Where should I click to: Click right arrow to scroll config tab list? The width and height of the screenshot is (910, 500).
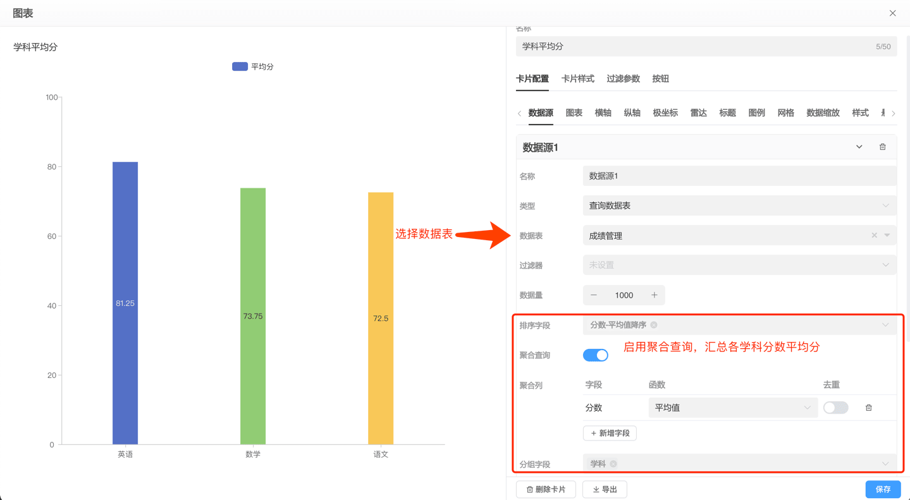(x=894, y=113)
